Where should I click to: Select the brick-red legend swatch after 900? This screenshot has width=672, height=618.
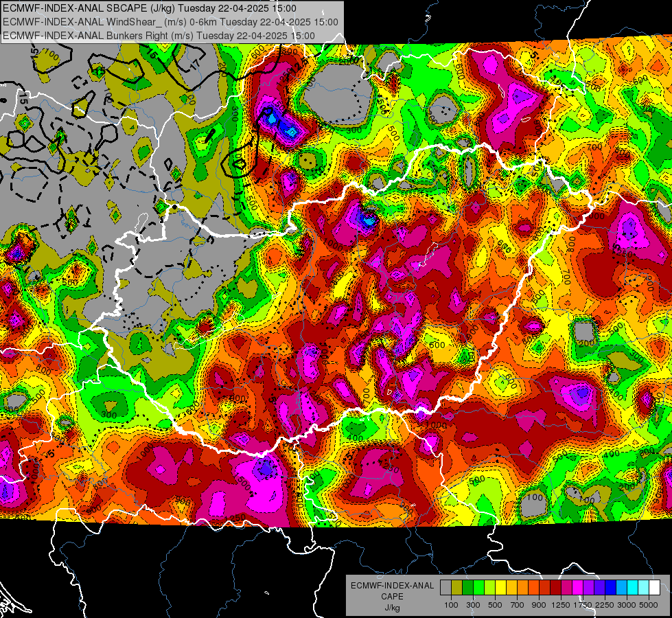click(545, 588)
